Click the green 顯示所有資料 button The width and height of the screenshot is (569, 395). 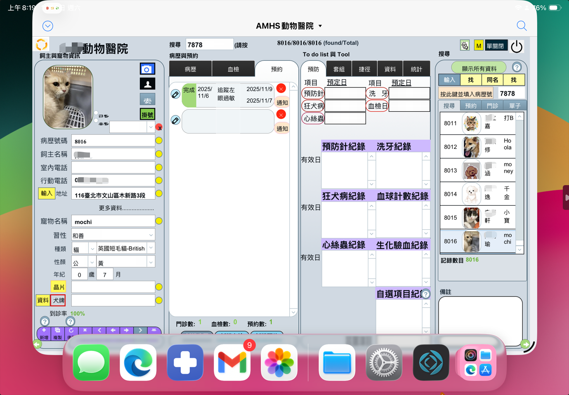pyautogui.click(x=479, y=68)
